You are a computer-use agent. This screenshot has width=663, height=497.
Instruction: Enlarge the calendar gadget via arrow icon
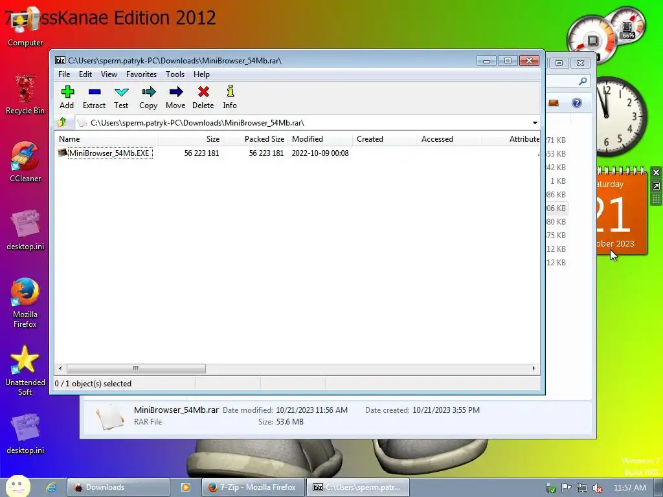[x=656, y=186]
